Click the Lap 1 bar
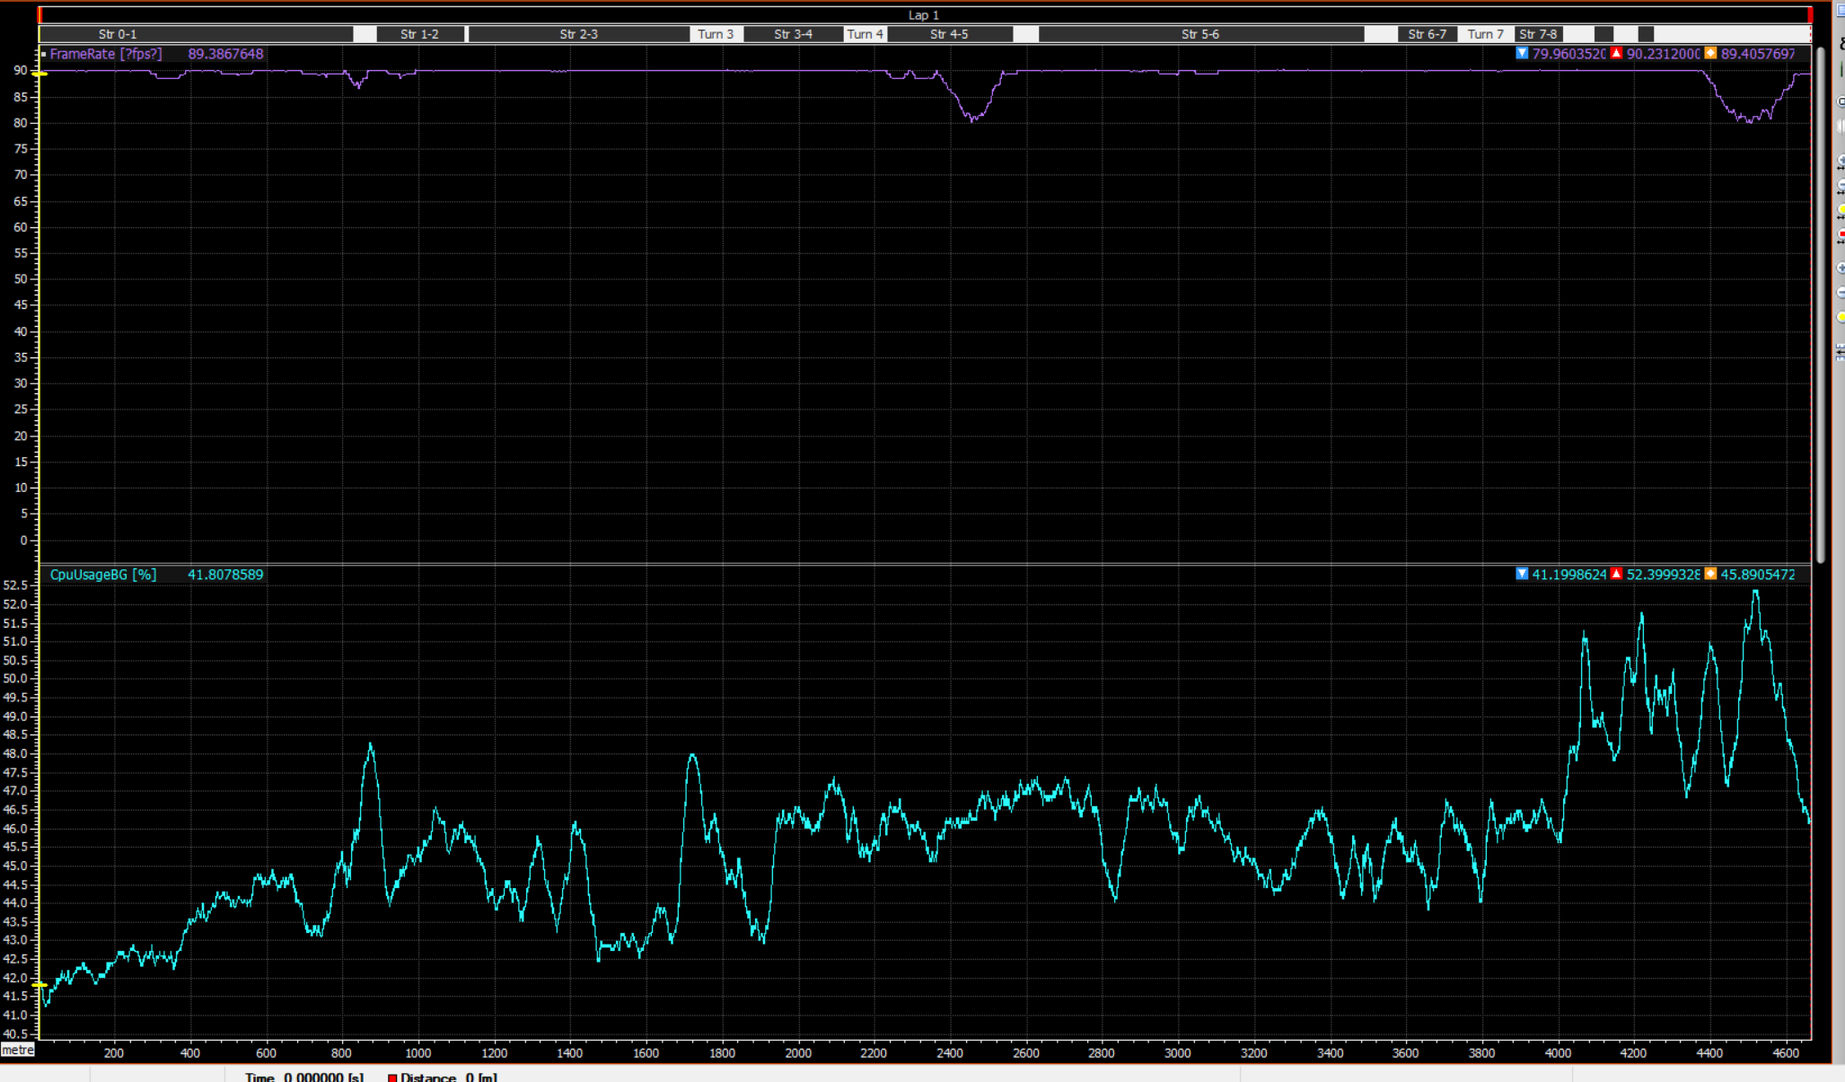The height and width of the screenshot is (1082, 1845). point(924,15)
